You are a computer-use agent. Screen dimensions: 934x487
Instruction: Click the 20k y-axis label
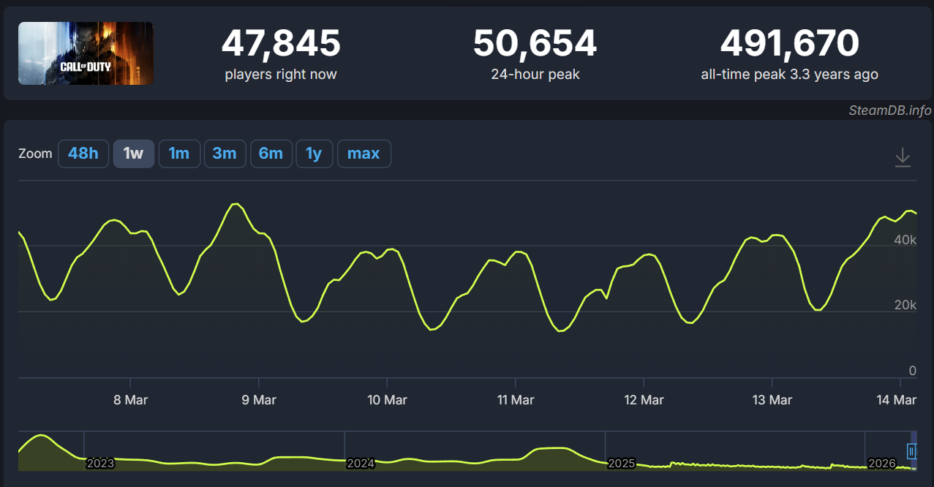pos(905,306)
